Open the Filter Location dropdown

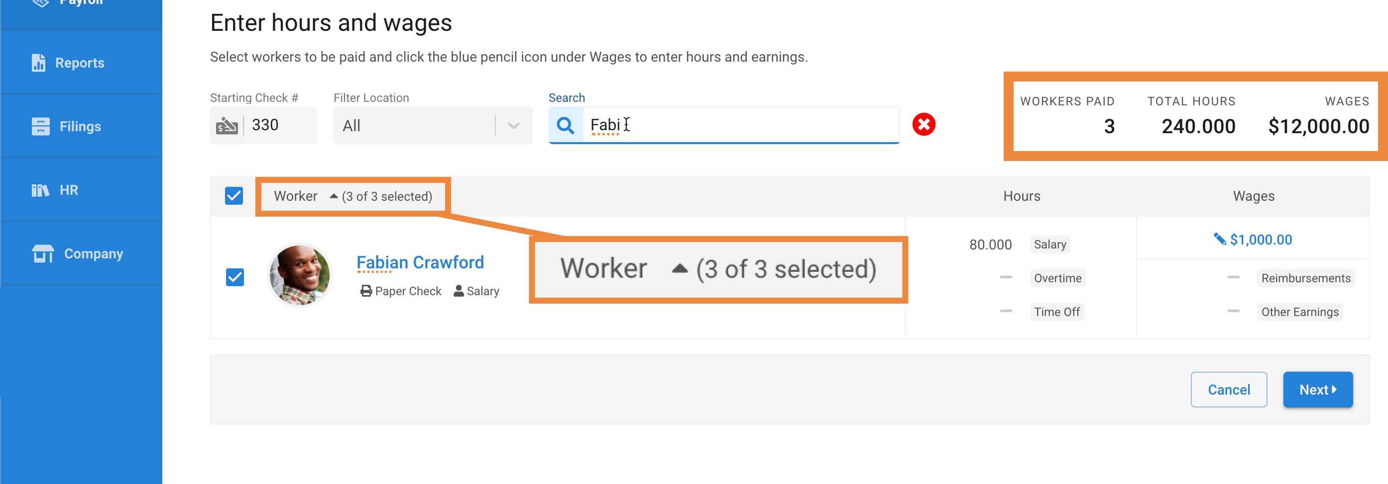coord(433,125)
